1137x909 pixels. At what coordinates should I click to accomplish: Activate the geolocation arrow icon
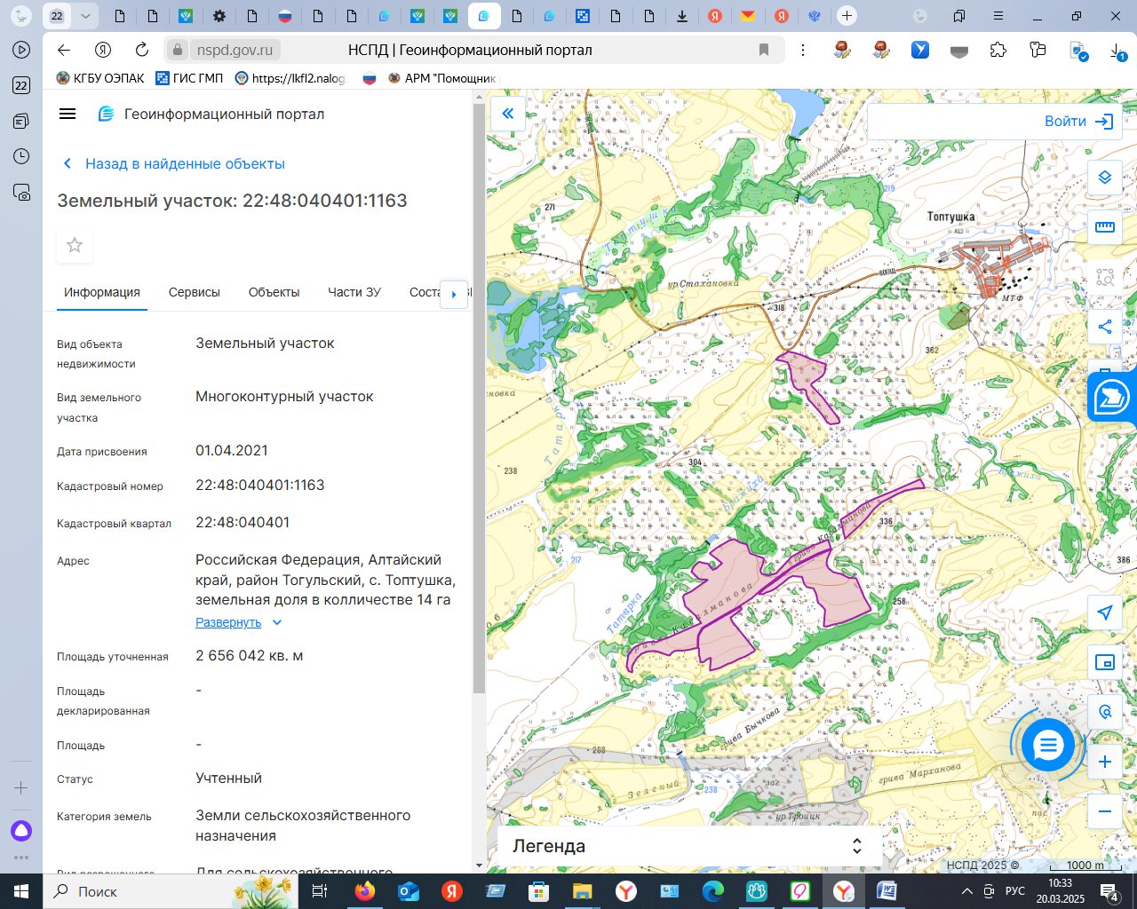coord(1104,613)
